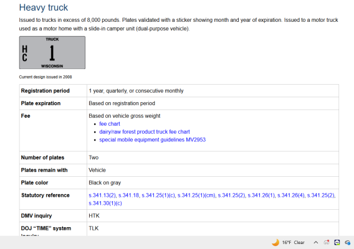Screen dimensions: 354x249
Task: Open the TeamViewer tray icon
Action: 337,242
